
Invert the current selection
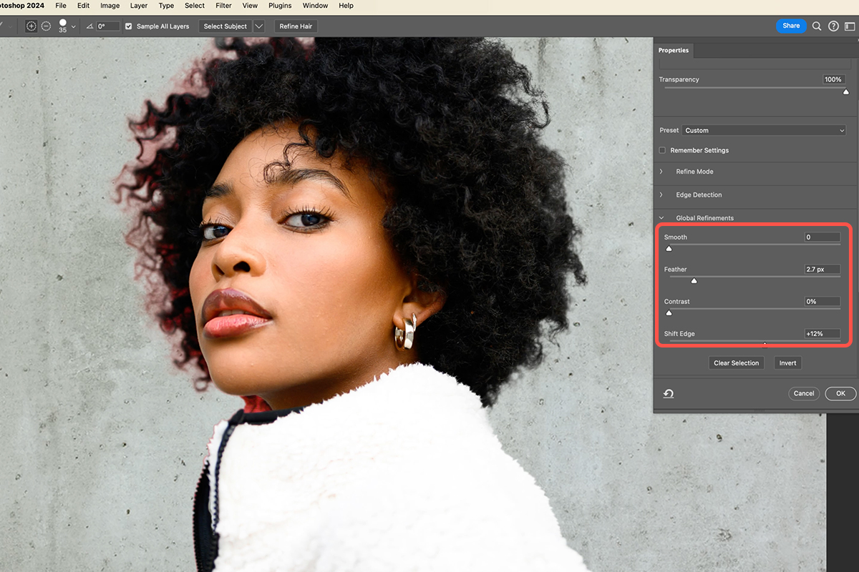(x=787, y=363)
